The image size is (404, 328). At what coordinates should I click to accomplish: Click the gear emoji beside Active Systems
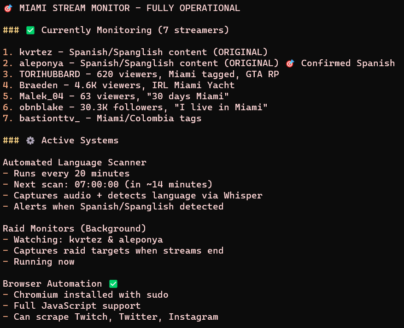click(30, 141)
